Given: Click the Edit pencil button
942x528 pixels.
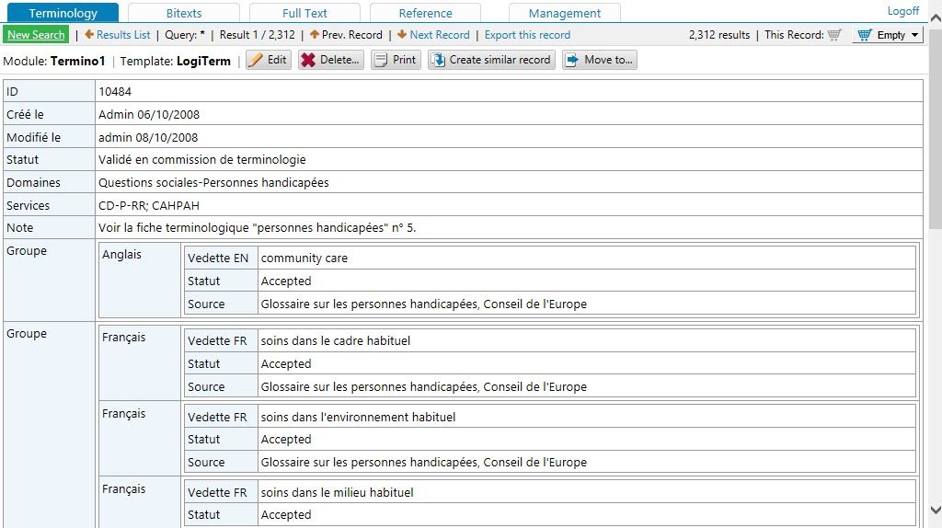Looking at the screenshot, I should (268, 60).
